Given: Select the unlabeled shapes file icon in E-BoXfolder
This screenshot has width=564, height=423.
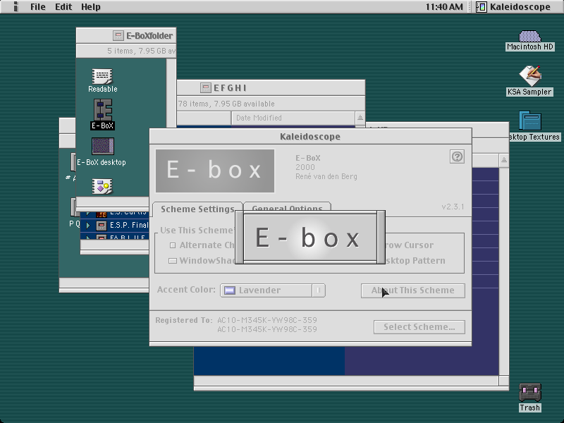Looking at the screenshot, I should [x=102, y=187].
